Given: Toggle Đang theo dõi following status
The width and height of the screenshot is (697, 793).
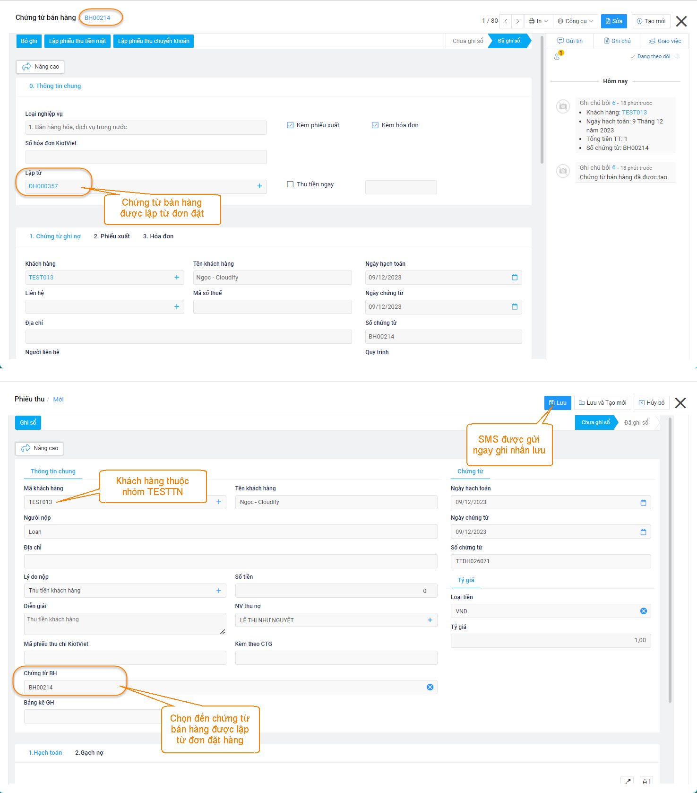Looking at the screenshot, I should point(650,56).
